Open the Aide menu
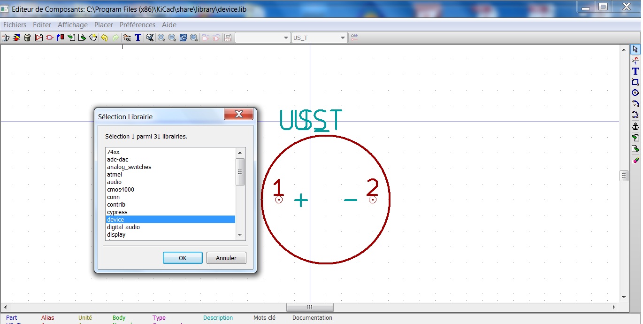643x324 pixels. (169, 25)
